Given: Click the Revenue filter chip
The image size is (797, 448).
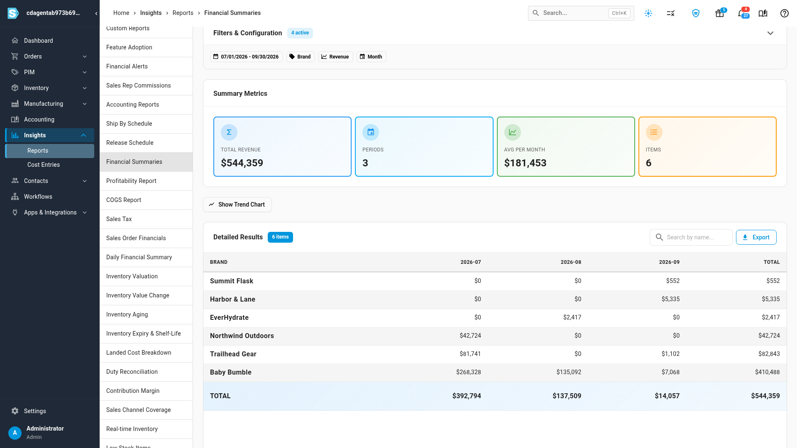Looking at the screenshot, I should (x=335, y=57).
